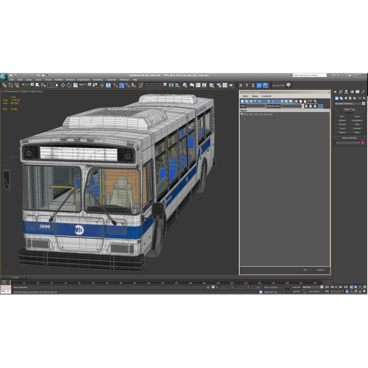
Task: Collapse the Object Type rollout
Action: coord(349,109)
